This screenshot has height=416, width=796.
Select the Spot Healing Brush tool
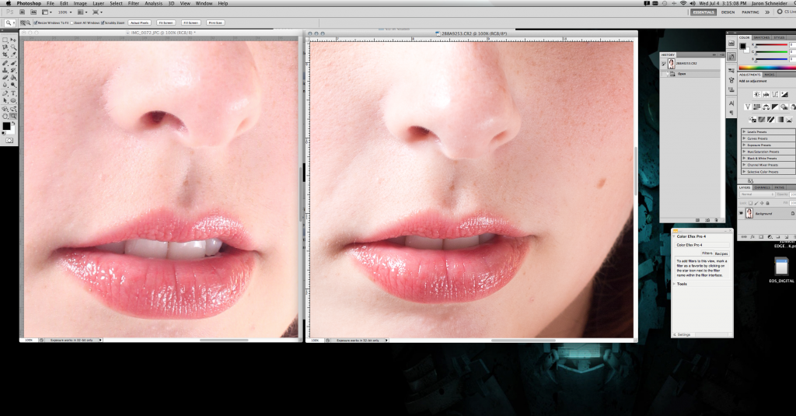click(x=5, y=63)
